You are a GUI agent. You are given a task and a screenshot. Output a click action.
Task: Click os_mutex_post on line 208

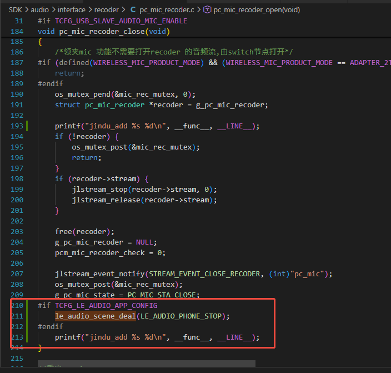[119, 285]
